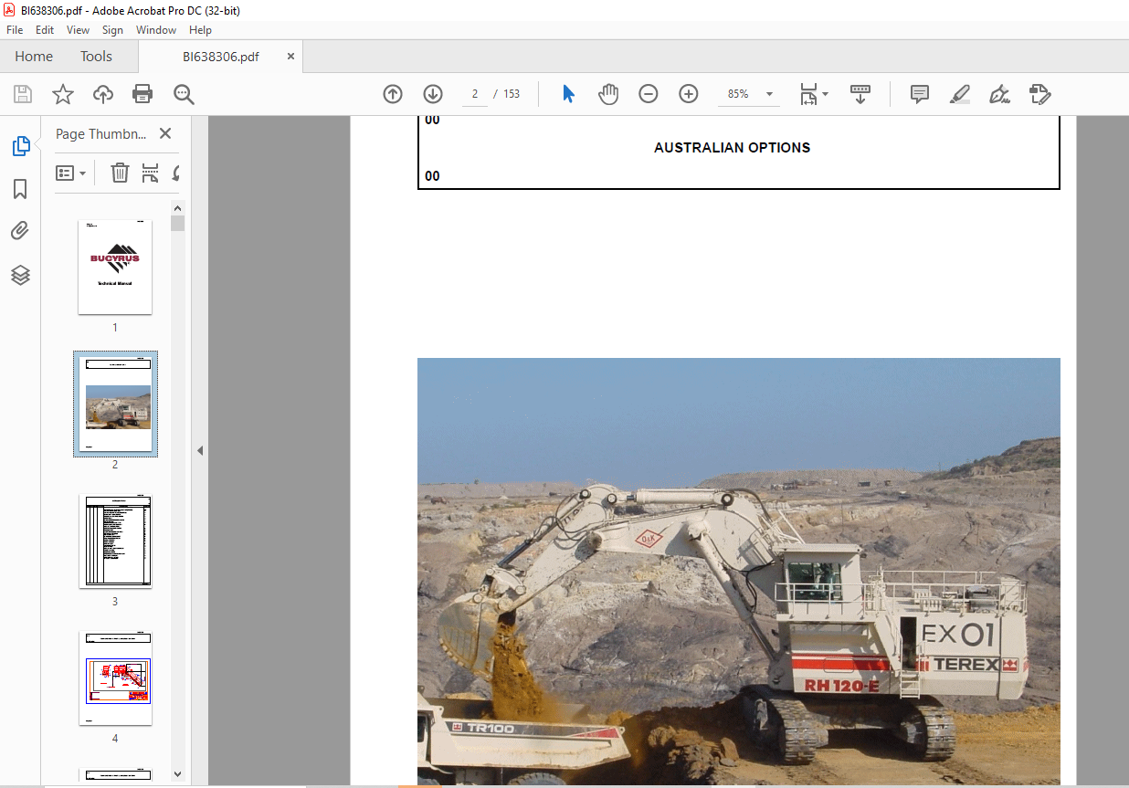
Task: Open the Help menu
Action: (200, 30)
